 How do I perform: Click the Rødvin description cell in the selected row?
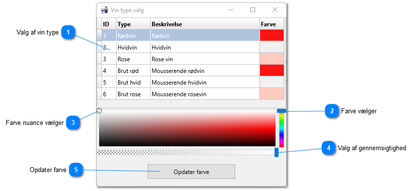tap(205, 35)
